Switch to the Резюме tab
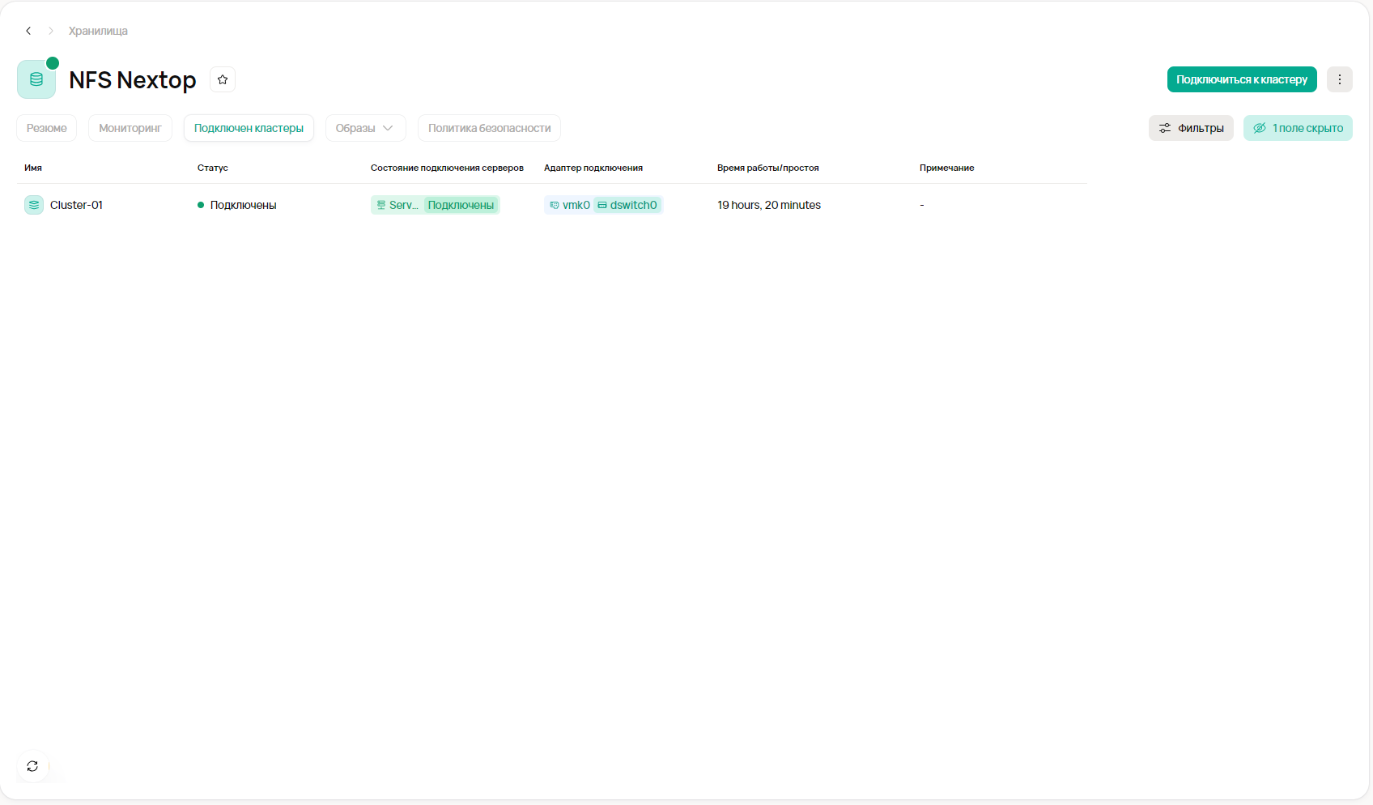 pyautogui.click(x=47, y=128)
